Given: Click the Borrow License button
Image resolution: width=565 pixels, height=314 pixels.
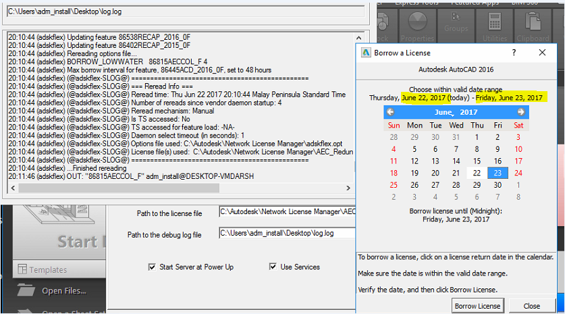Looking at the screenshot, I should 477,306.
